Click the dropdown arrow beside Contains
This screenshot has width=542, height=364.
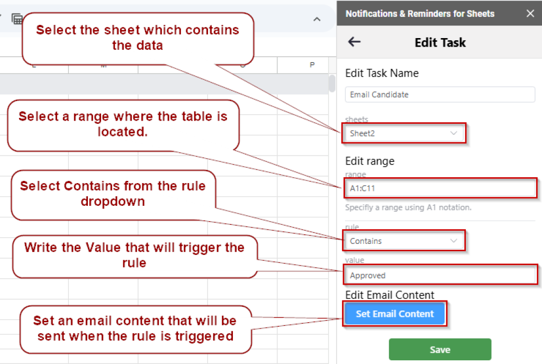click(455, 240)
